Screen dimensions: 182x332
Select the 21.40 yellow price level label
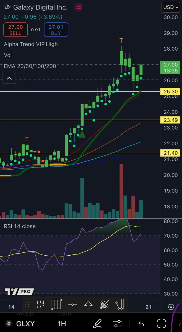[x=170, y=153]
